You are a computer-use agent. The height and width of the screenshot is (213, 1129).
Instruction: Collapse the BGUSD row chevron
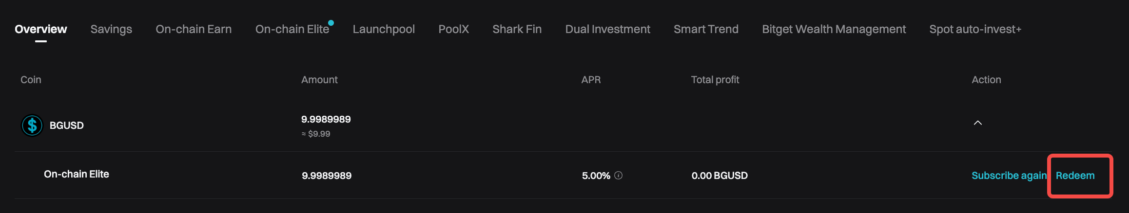tap(977, 123)
